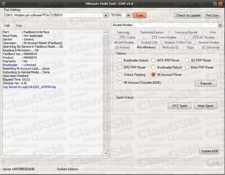
Task: Open the Android Utils tab
Action: [149, 42]
